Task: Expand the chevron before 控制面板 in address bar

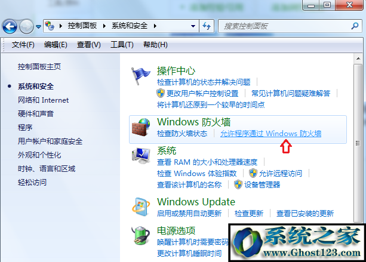Action: pyautogui.click(x=61, y=26)
